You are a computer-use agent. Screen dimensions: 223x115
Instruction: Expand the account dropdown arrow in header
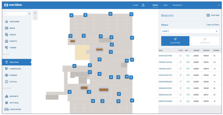pos(219,5)
